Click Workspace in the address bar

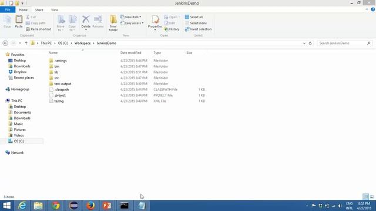pyautogui.click(x=82, y=43)
